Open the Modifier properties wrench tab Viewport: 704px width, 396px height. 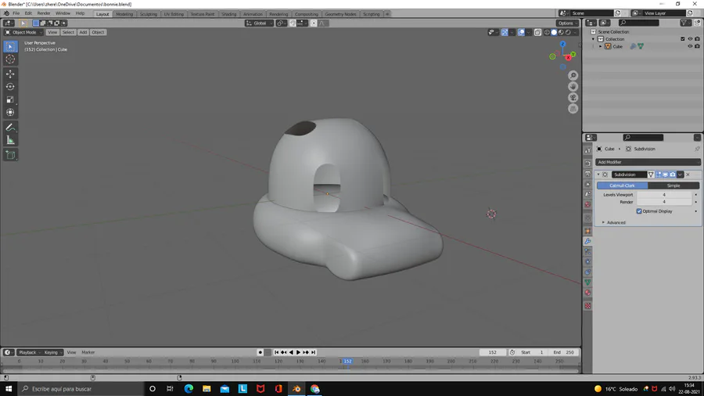(x=587, y=242)
